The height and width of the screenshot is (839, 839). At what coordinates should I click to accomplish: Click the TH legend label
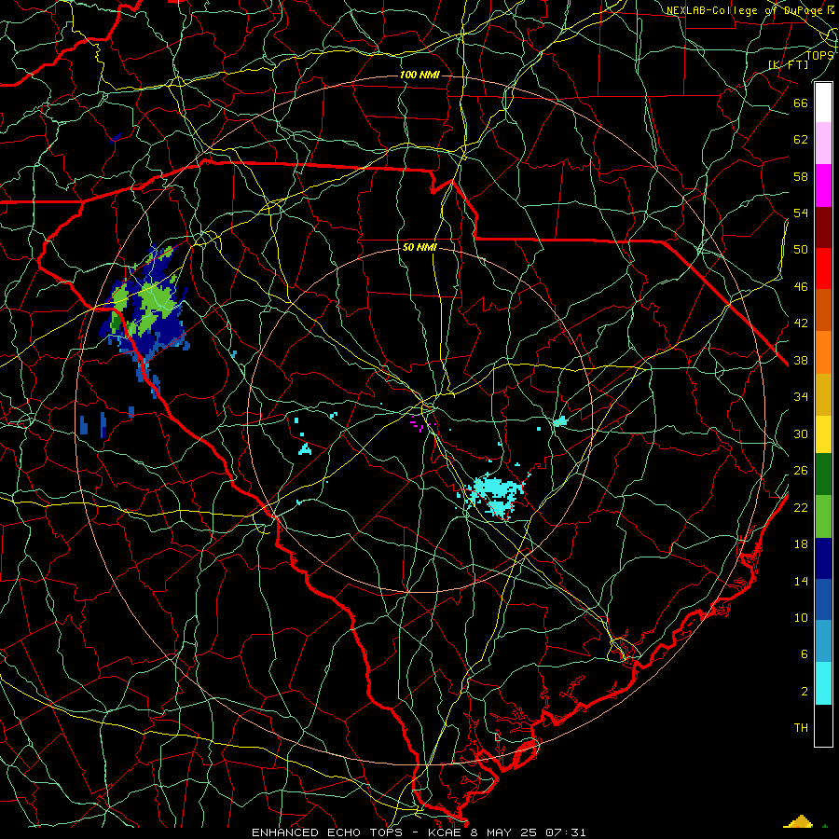coord(801,727)
